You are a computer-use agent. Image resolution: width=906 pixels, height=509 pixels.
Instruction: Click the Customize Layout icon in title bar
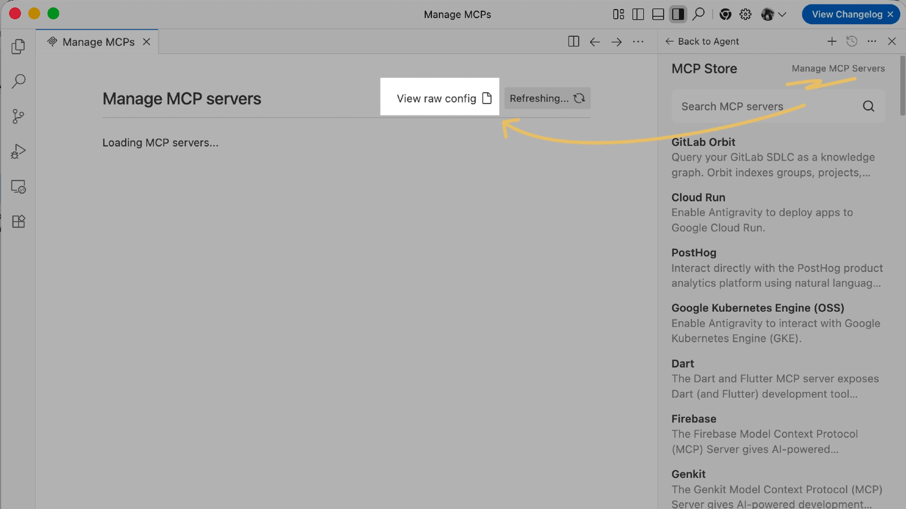[x=618, y=14]
